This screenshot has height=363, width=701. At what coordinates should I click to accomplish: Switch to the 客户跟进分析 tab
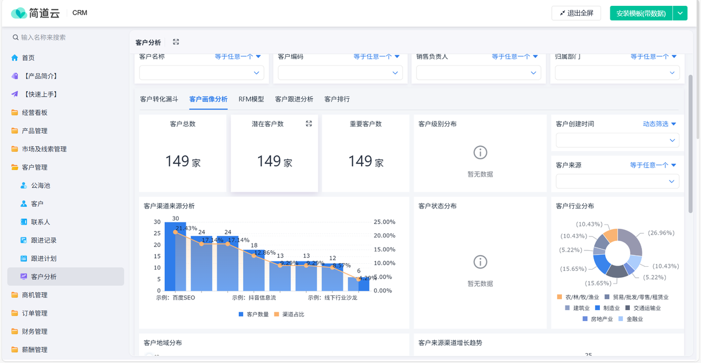(294, 99)
